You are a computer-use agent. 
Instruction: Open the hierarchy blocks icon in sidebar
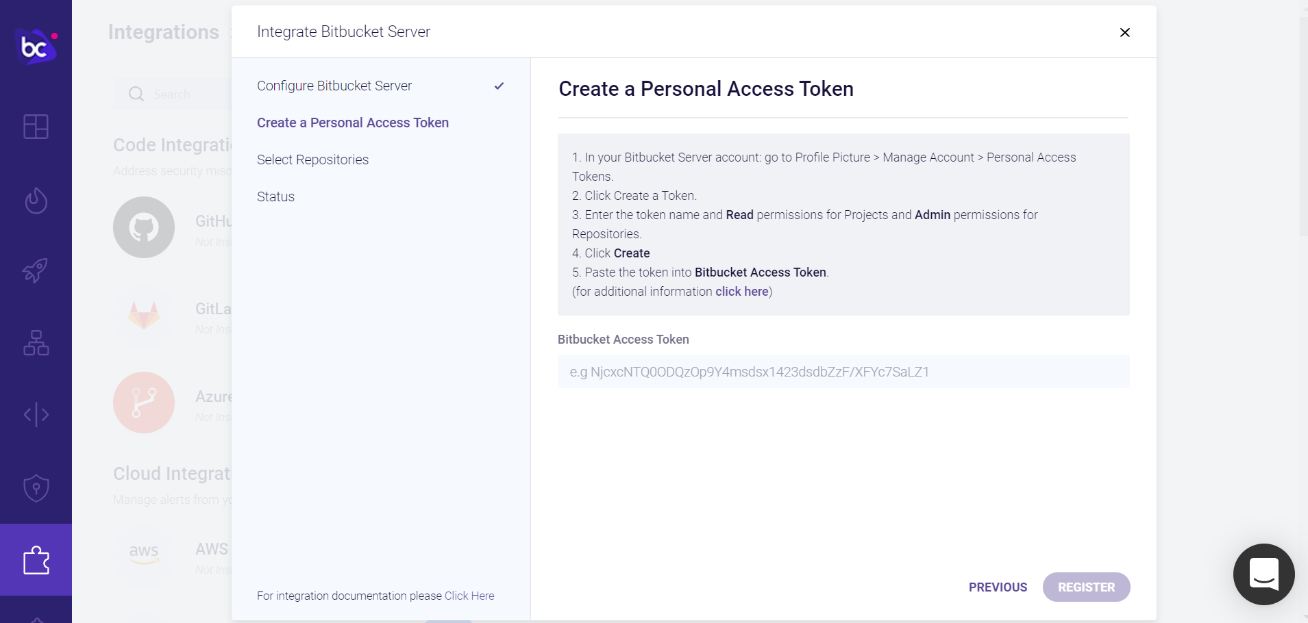click(36, 343)
